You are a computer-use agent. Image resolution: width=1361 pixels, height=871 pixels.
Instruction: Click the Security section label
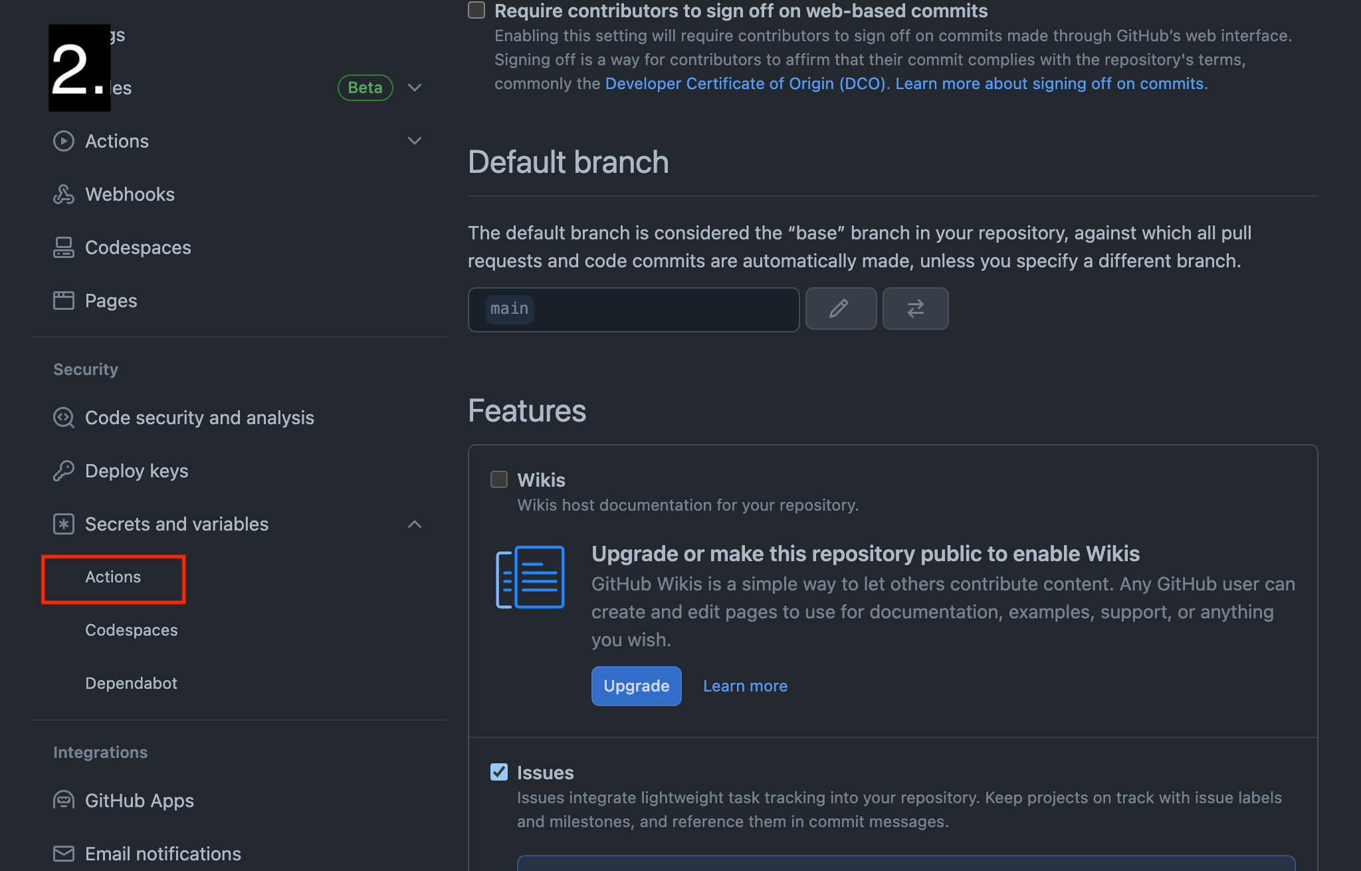point(86,370)
